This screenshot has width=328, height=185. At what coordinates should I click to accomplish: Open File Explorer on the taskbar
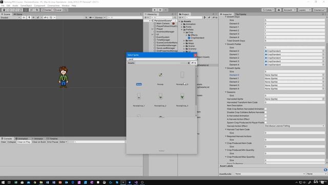pyautogui.click(x=41, y=182)
